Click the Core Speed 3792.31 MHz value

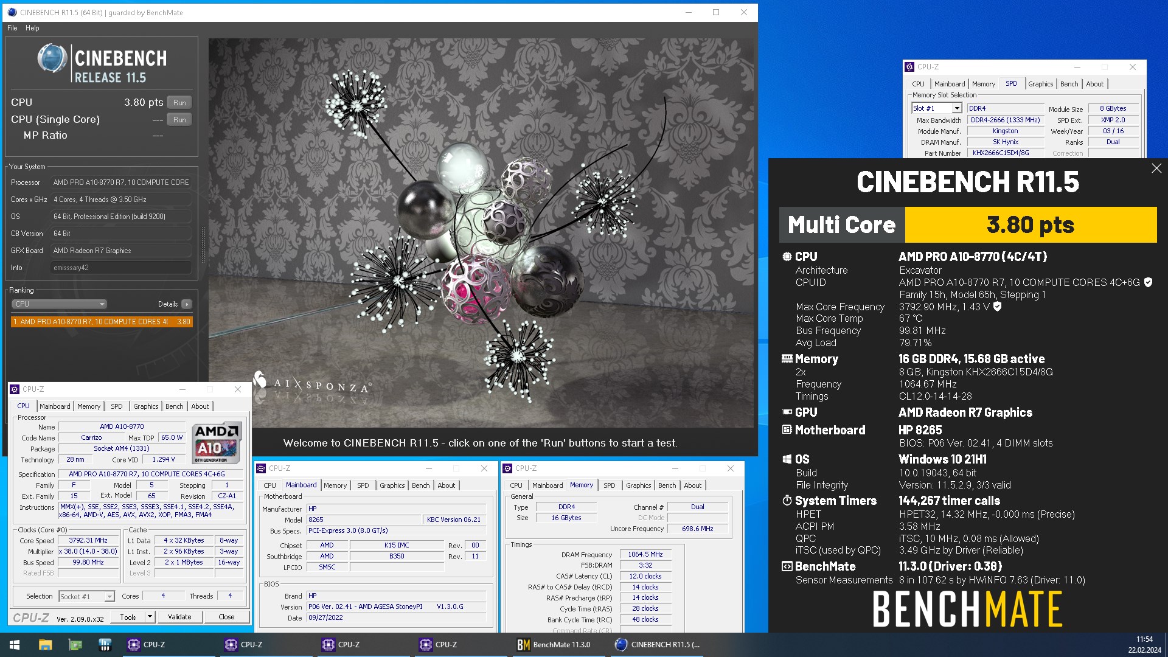(x=88, y=540)
